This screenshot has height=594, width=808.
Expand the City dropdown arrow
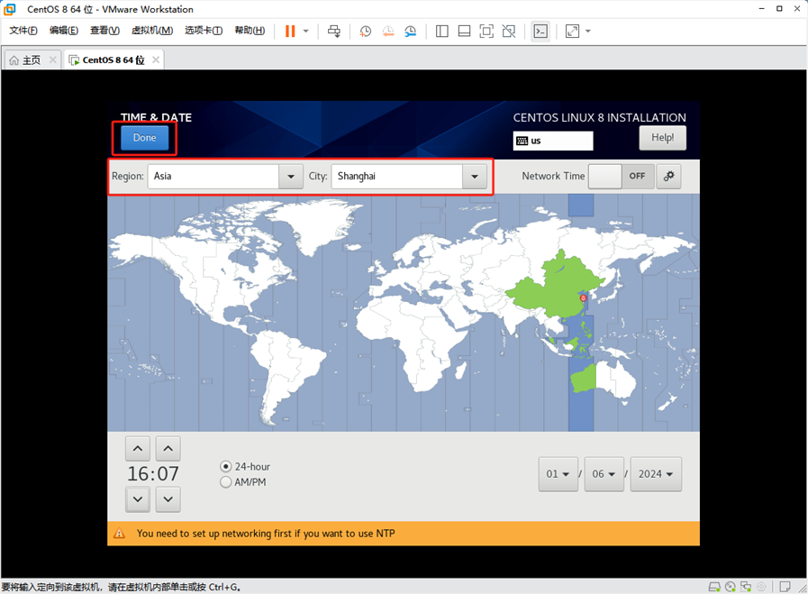coord(475,177)
